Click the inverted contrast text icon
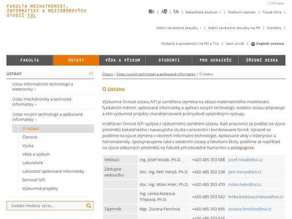Viewport: 292px width, 219px height. click(x=164, y=12)
